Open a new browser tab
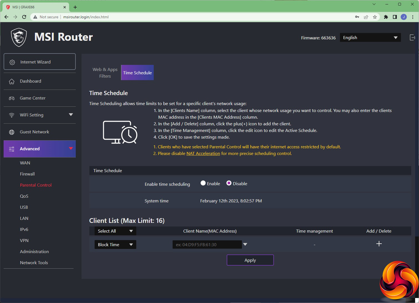 click(x=75, y=7)
